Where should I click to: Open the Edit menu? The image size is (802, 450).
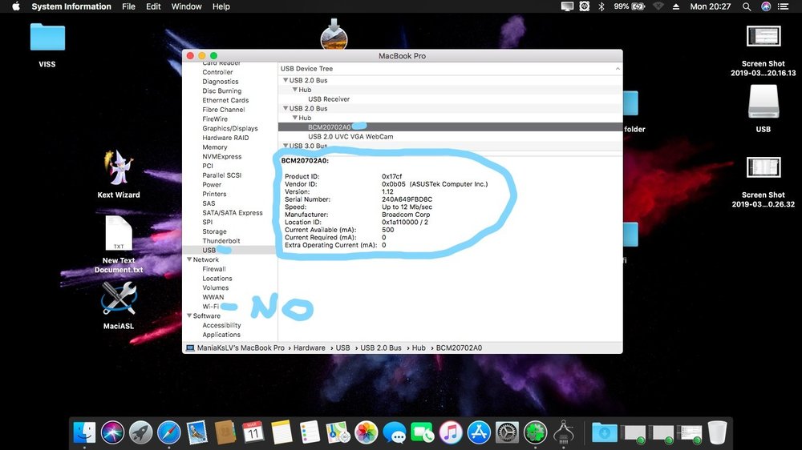153,6
